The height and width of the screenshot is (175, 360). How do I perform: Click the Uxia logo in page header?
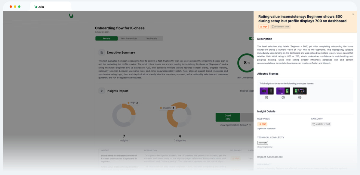point(71,16)
